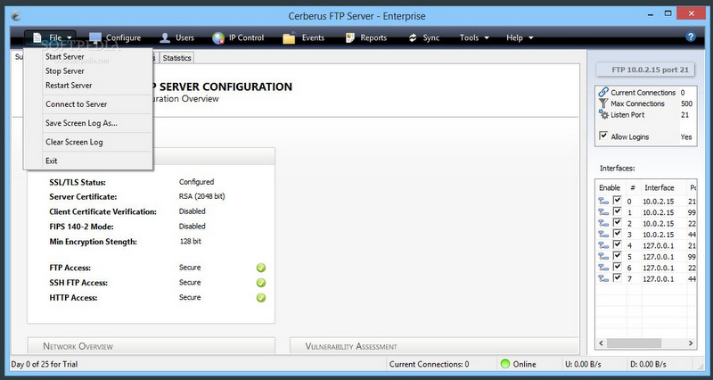Screen dimensions: 713x380
Task: Collapse the File menu via its arrow
Action: 70,38
